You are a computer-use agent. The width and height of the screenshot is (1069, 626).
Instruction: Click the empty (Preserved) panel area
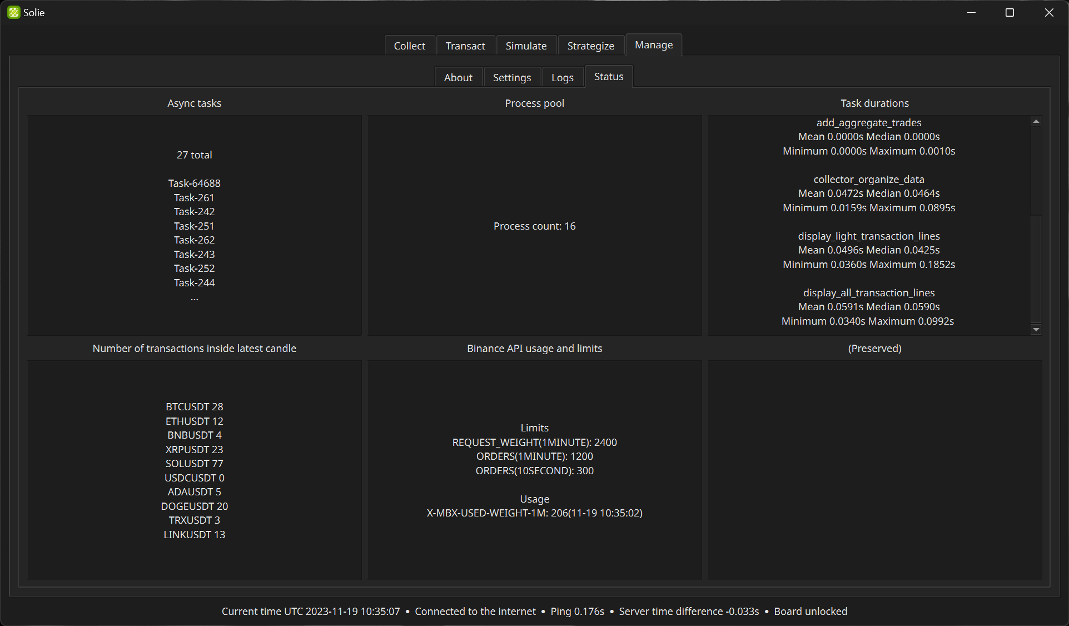click(874, 470)
